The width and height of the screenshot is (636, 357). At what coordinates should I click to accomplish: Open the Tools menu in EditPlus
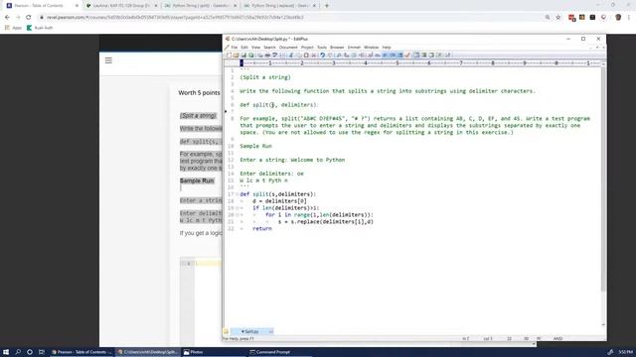click(322, 48)
